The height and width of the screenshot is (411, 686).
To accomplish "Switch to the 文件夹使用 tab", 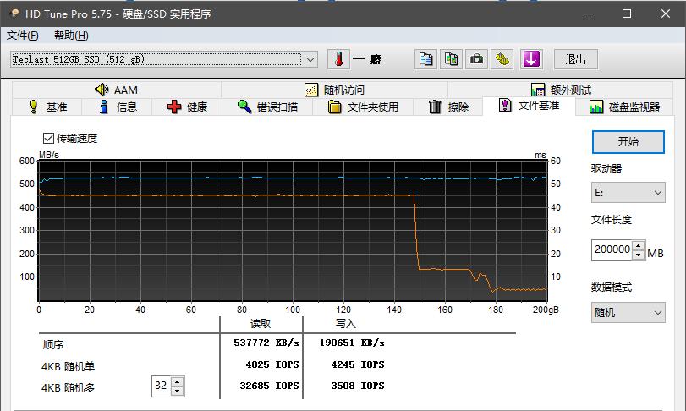I will 363,107.
